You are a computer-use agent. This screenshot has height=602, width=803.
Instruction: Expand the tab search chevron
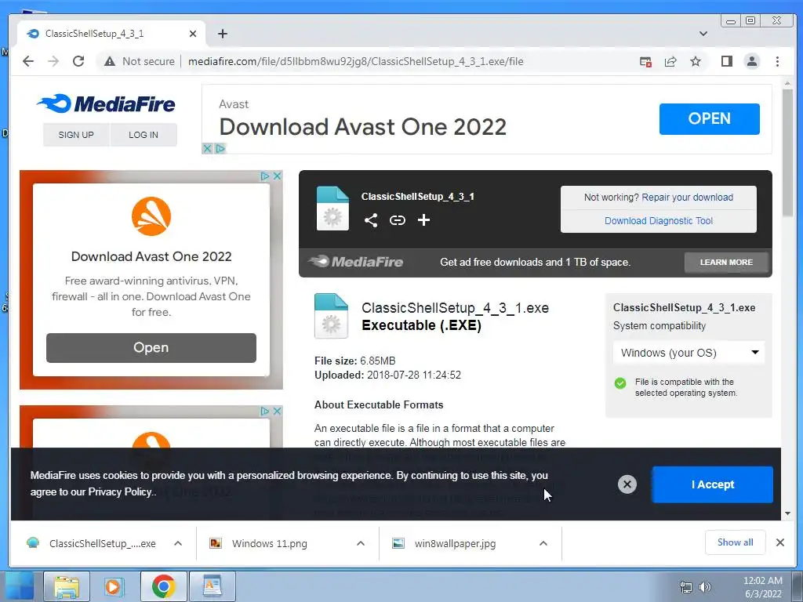point(703,34)
